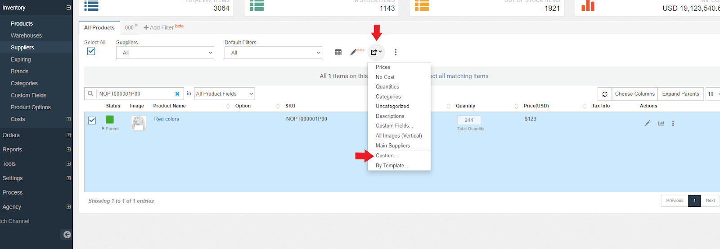Open the Red colors product thumbnail

point(139,123)
